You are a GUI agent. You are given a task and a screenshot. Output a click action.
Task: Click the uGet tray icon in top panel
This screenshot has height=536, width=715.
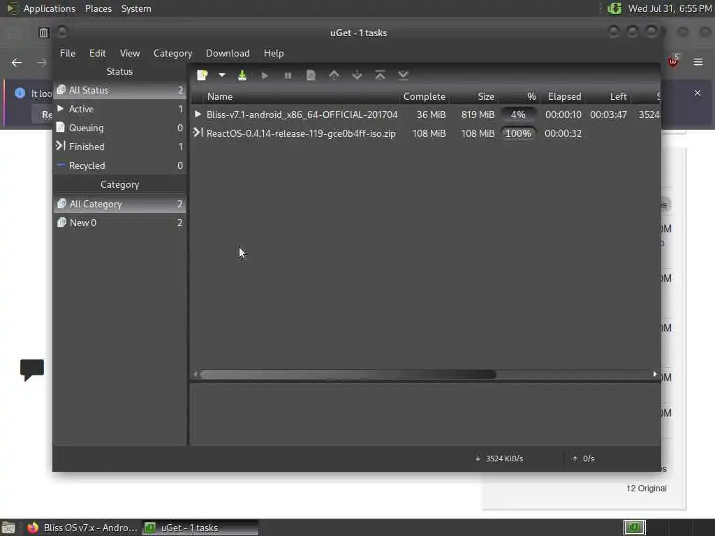click(x=614, y=8)
